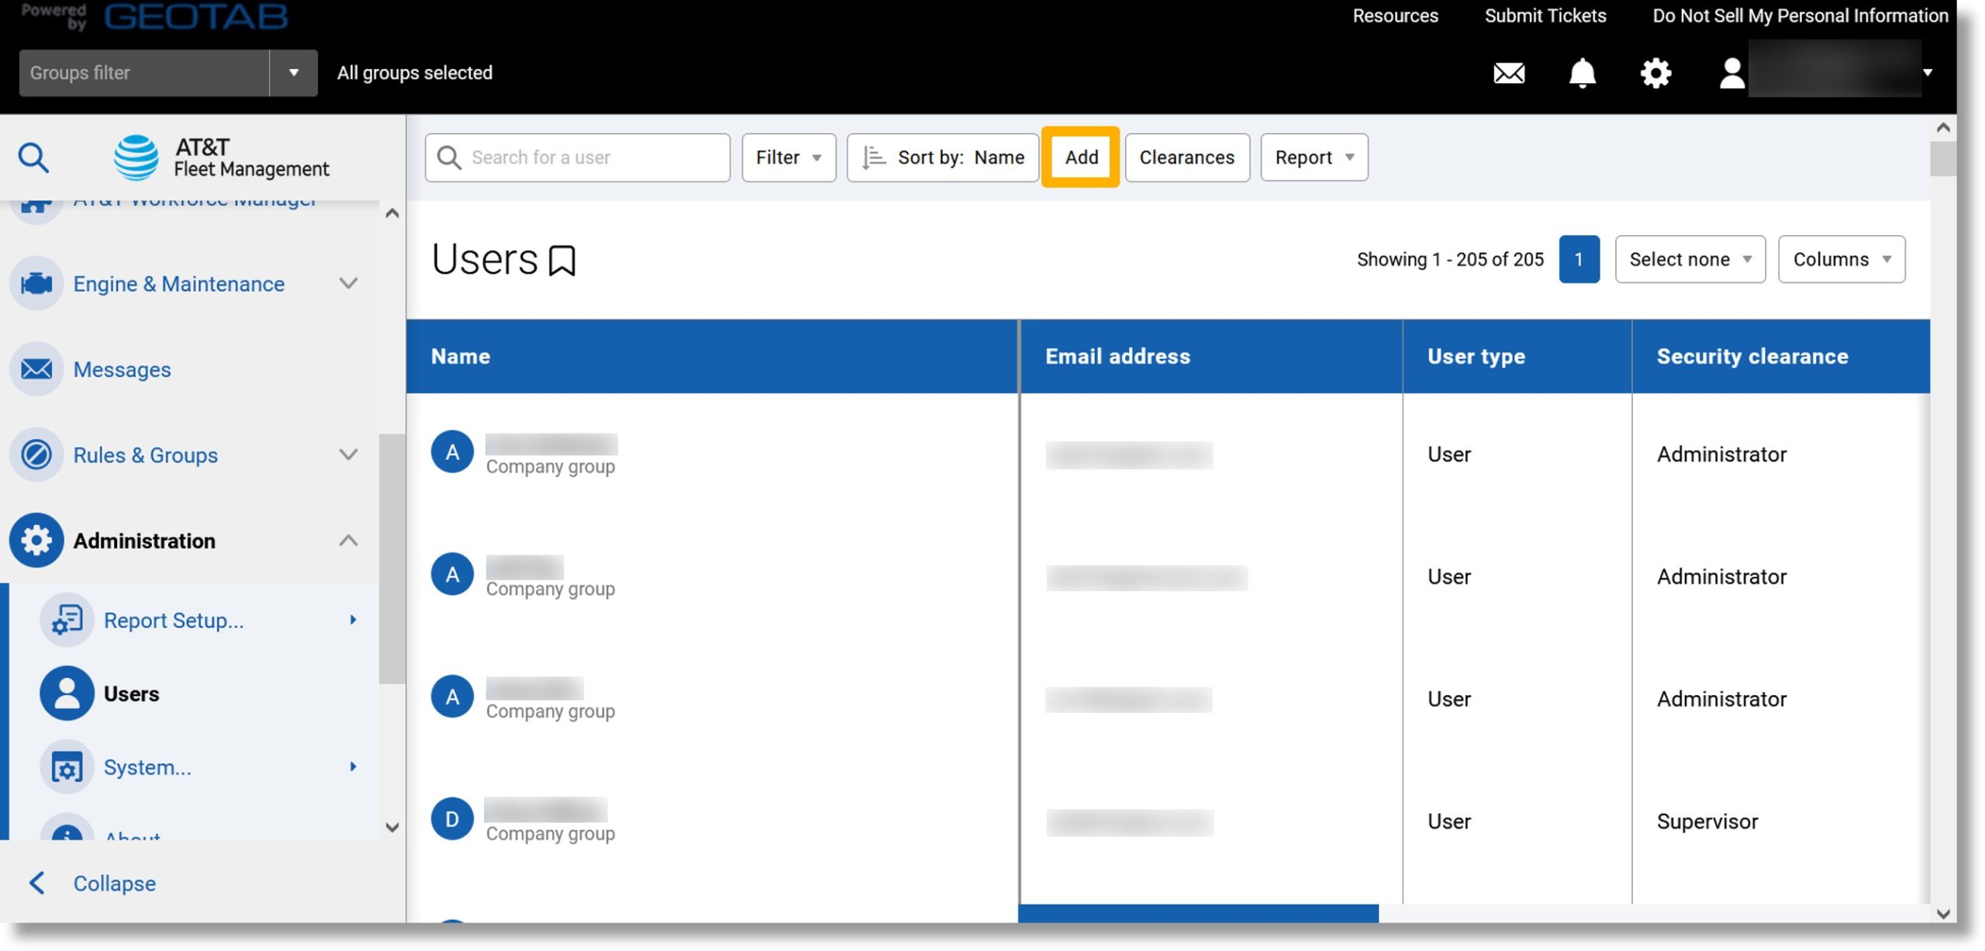Click Collapse sidebar link
This screenshot has height=951, width=1985.
pos(115,884)
